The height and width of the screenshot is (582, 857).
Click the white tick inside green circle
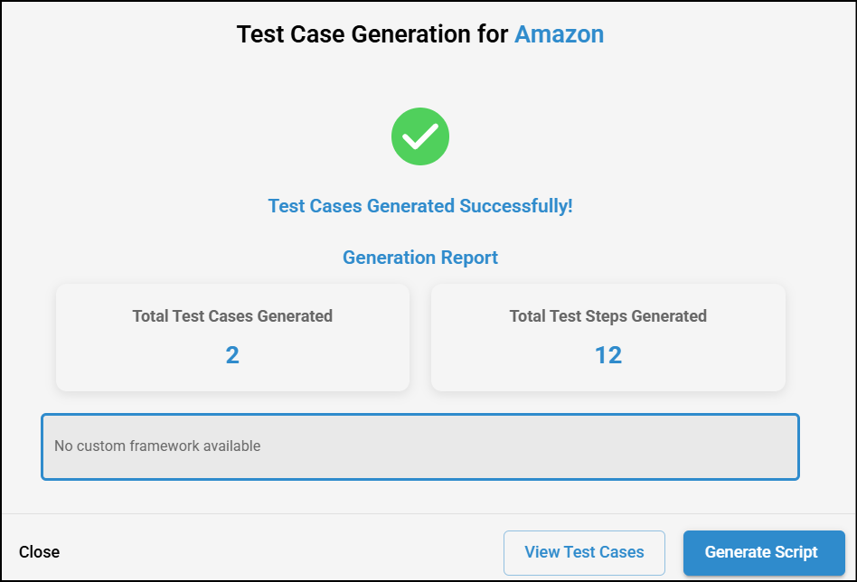420,136
